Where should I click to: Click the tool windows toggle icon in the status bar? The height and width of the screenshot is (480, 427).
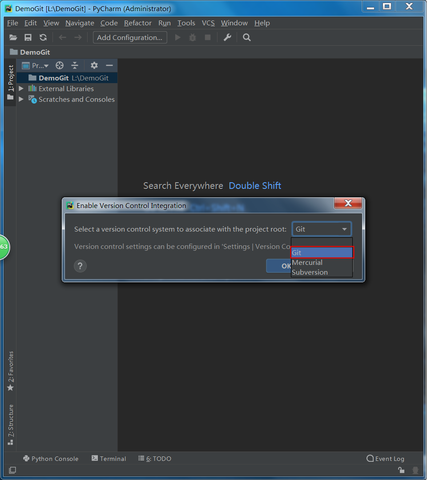click(12, 470)
